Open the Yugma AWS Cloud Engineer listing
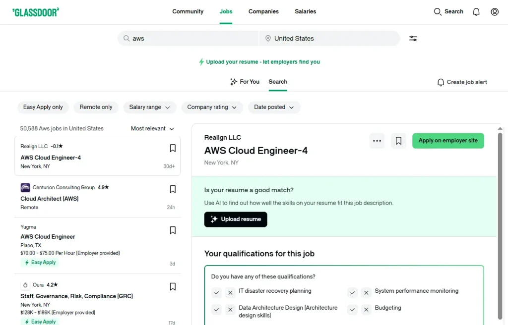 pyautogui.click(x=98, y=245)
